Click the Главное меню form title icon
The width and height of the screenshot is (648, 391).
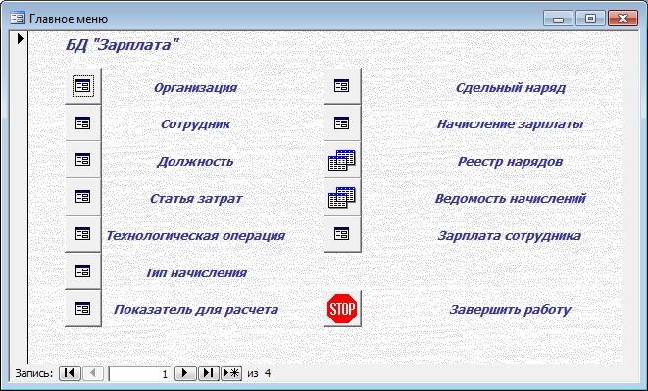tap(17, 19)
